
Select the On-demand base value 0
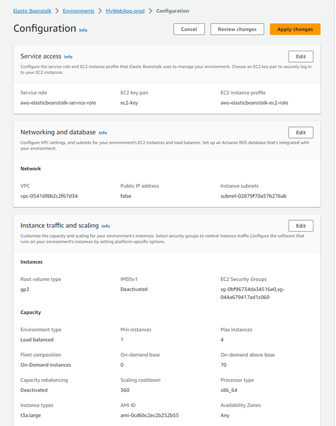(122, 365)
